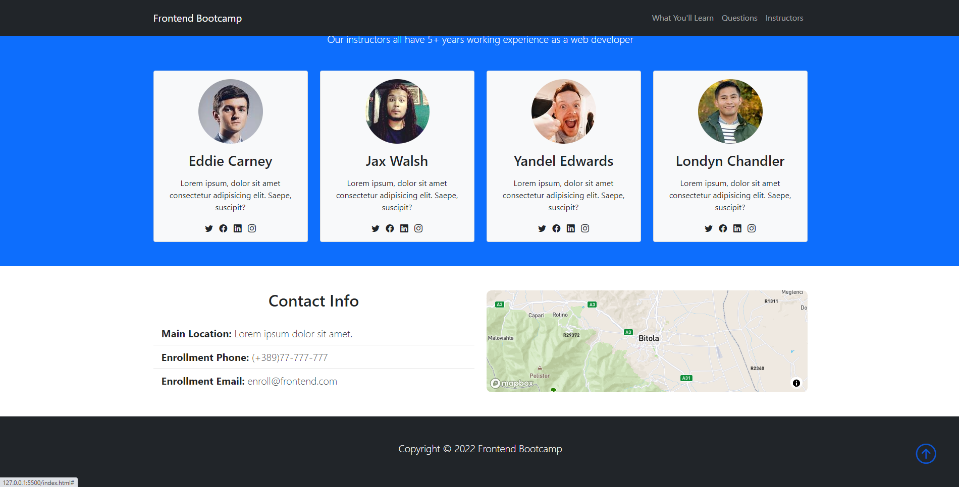This screenshot has width=959, height=487.
Task: Click Londyn Chandler's instructor card
Action: [x=730, y=156]
